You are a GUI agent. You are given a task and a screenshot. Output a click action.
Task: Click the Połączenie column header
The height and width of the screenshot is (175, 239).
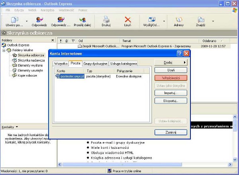point(129,71)
